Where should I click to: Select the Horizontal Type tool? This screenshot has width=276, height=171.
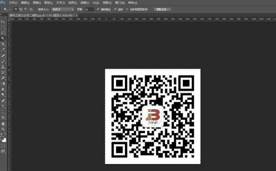pyautogui.click(x=3, y=107)
